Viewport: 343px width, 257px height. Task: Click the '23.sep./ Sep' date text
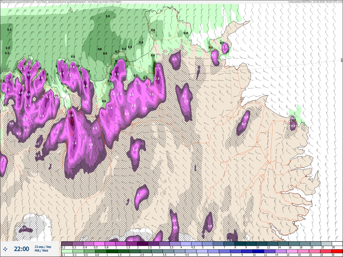43,247
